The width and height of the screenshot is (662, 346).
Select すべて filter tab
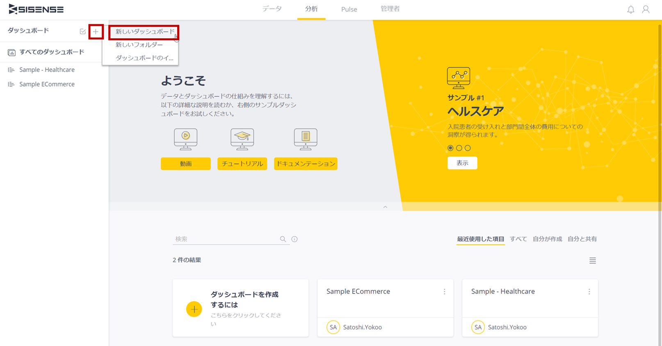[x=518, y=239]
